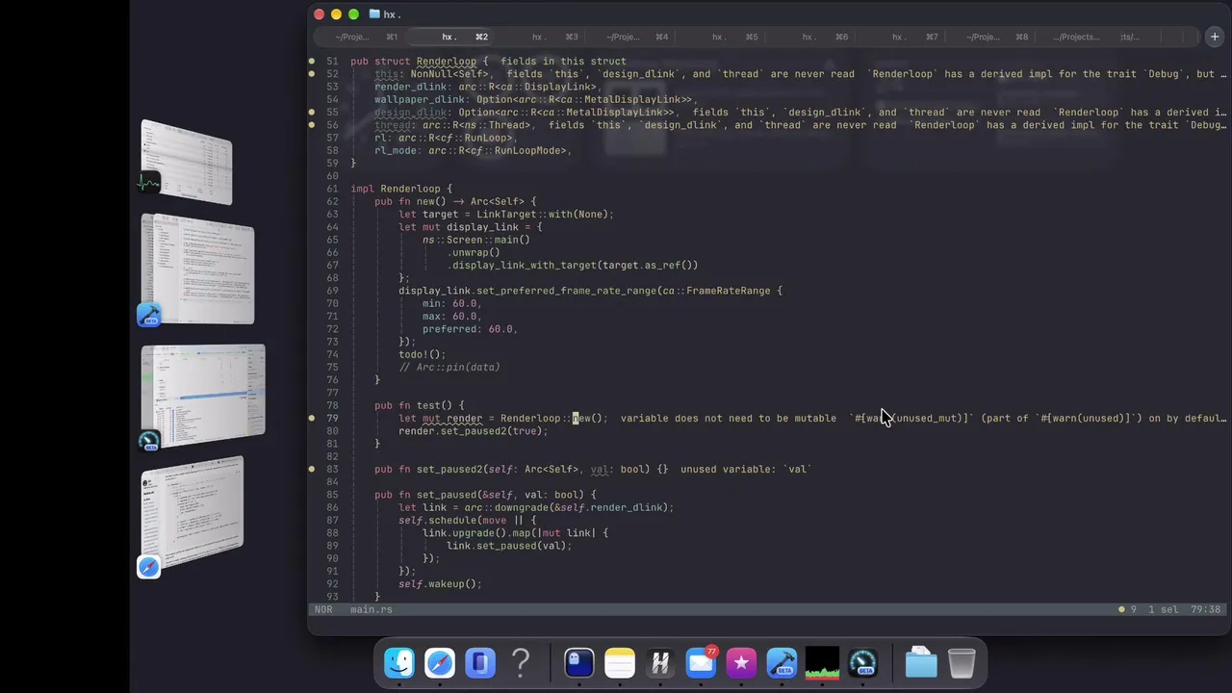Click 'preferred: 60.0' on line 72

coord(467,328)
